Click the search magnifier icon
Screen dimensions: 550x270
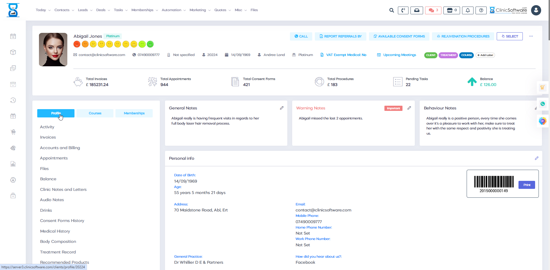pos(392,10)
